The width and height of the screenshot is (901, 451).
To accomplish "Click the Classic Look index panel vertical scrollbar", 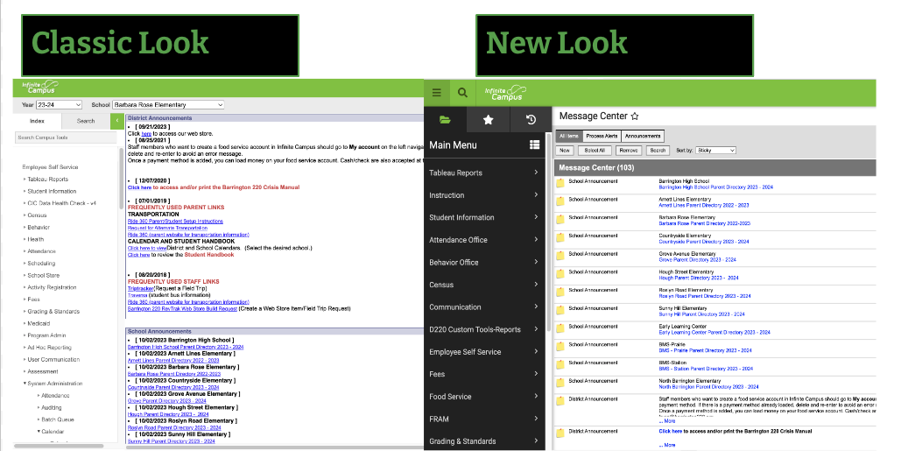I will (121, 178).
